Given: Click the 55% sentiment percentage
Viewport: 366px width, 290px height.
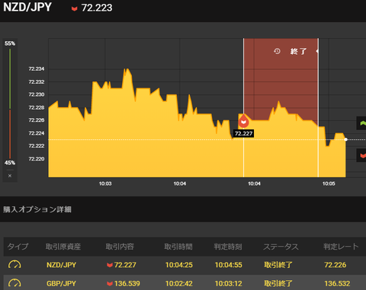Looking at the screenshot, I should pos(10,43).
